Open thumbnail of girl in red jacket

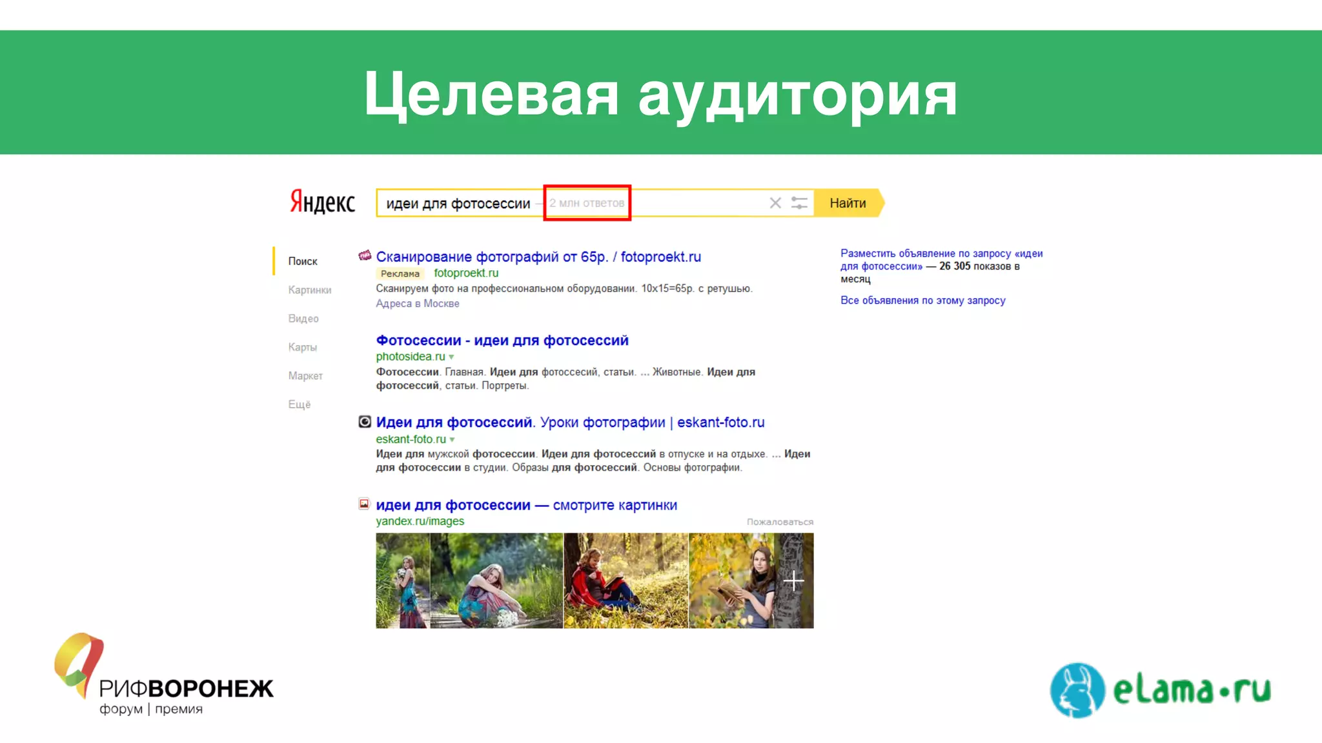tap(626, 580)
